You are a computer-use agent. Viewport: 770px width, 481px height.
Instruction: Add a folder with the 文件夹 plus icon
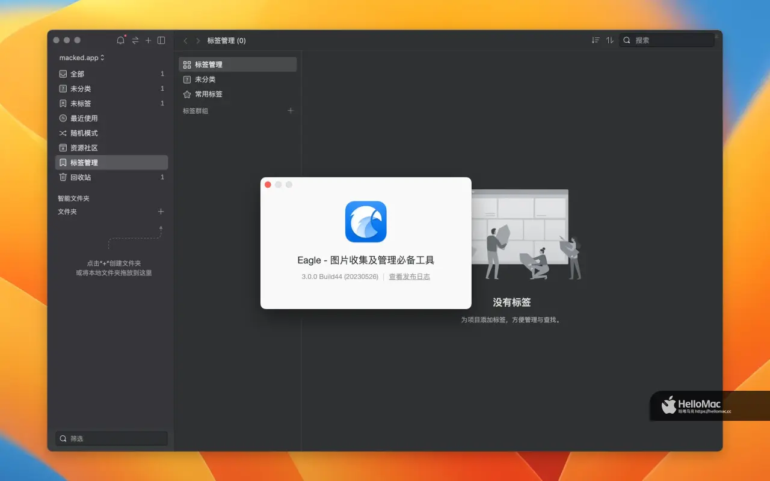pos(161,212)
